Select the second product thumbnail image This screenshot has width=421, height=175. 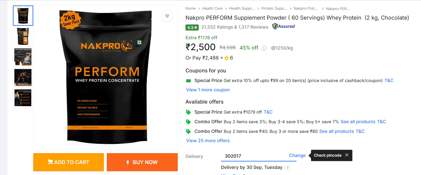click(23, 36)
